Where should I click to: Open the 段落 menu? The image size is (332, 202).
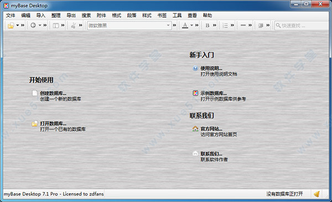pos(132,15)
